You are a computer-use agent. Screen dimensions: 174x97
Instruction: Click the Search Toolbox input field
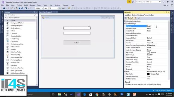[20, 15]
